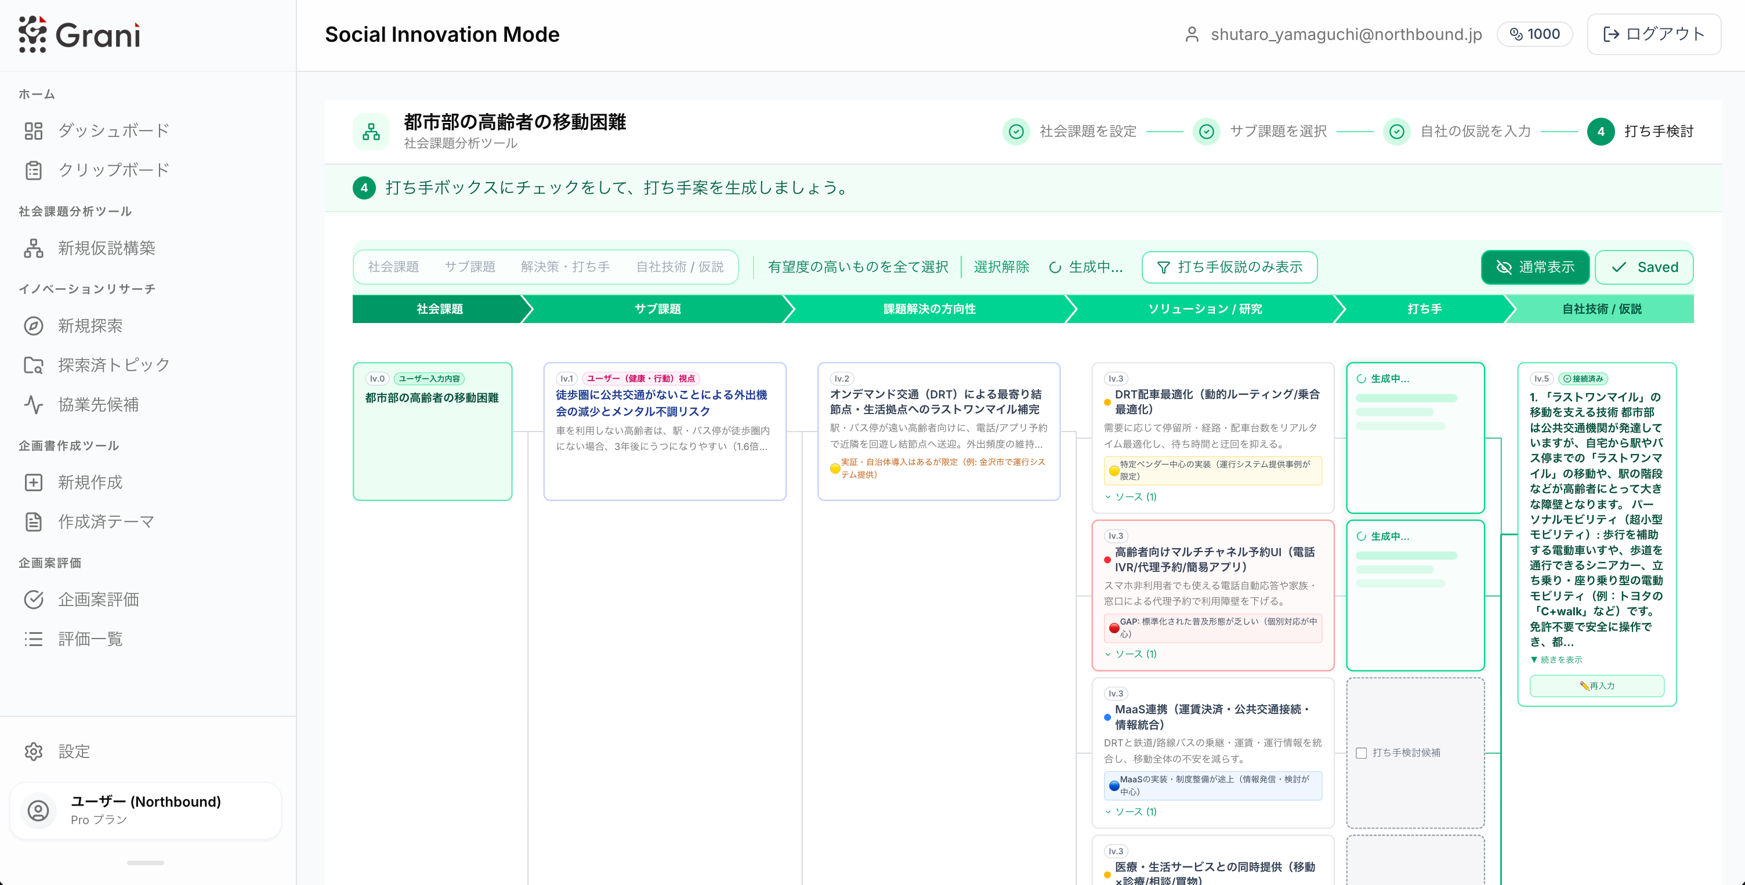This screenshot has height=885, width=1745.
Task: Open 探索済トピック folder search icon
Action: 33,365
